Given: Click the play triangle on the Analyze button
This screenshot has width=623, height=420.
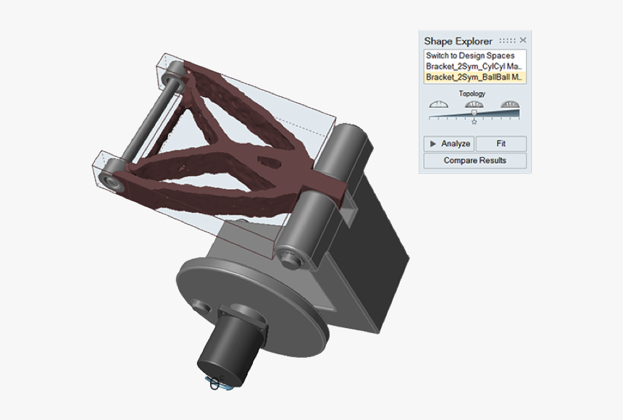Looking at the screenshot, I should point(432,144).
